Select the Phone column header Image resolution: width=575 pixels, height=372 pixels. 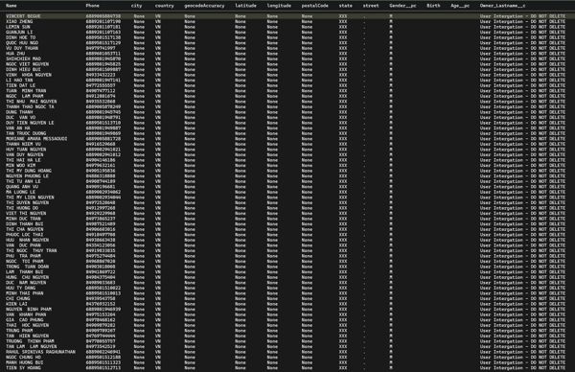point(92,6)
